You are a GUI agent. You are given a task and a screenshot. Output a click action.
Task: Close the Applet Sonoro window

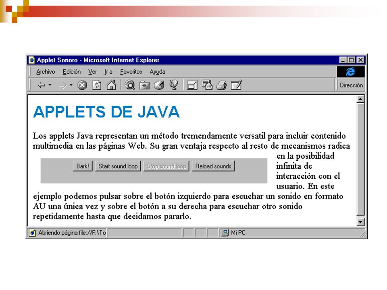[360, 60]
